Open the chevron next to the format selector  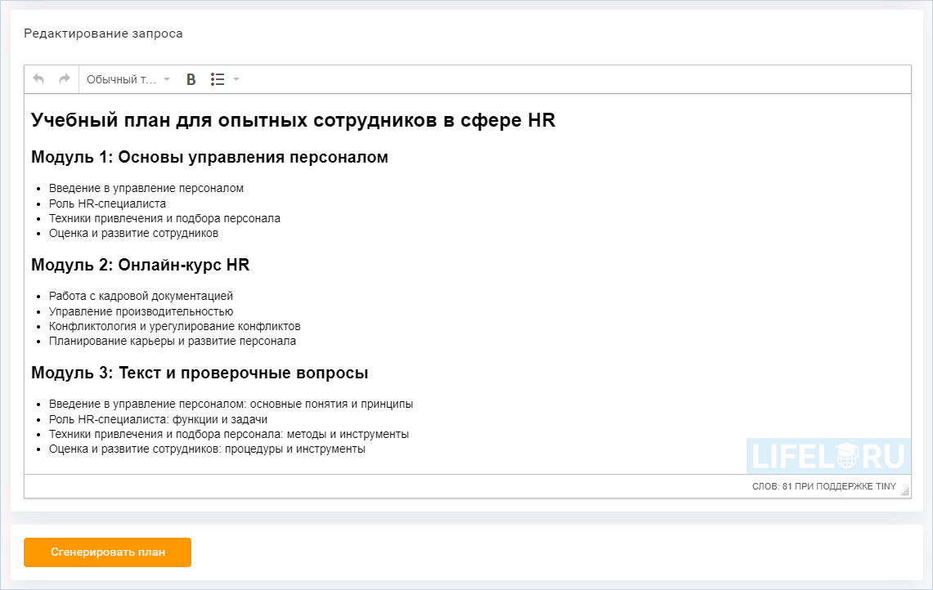(167, 78)
